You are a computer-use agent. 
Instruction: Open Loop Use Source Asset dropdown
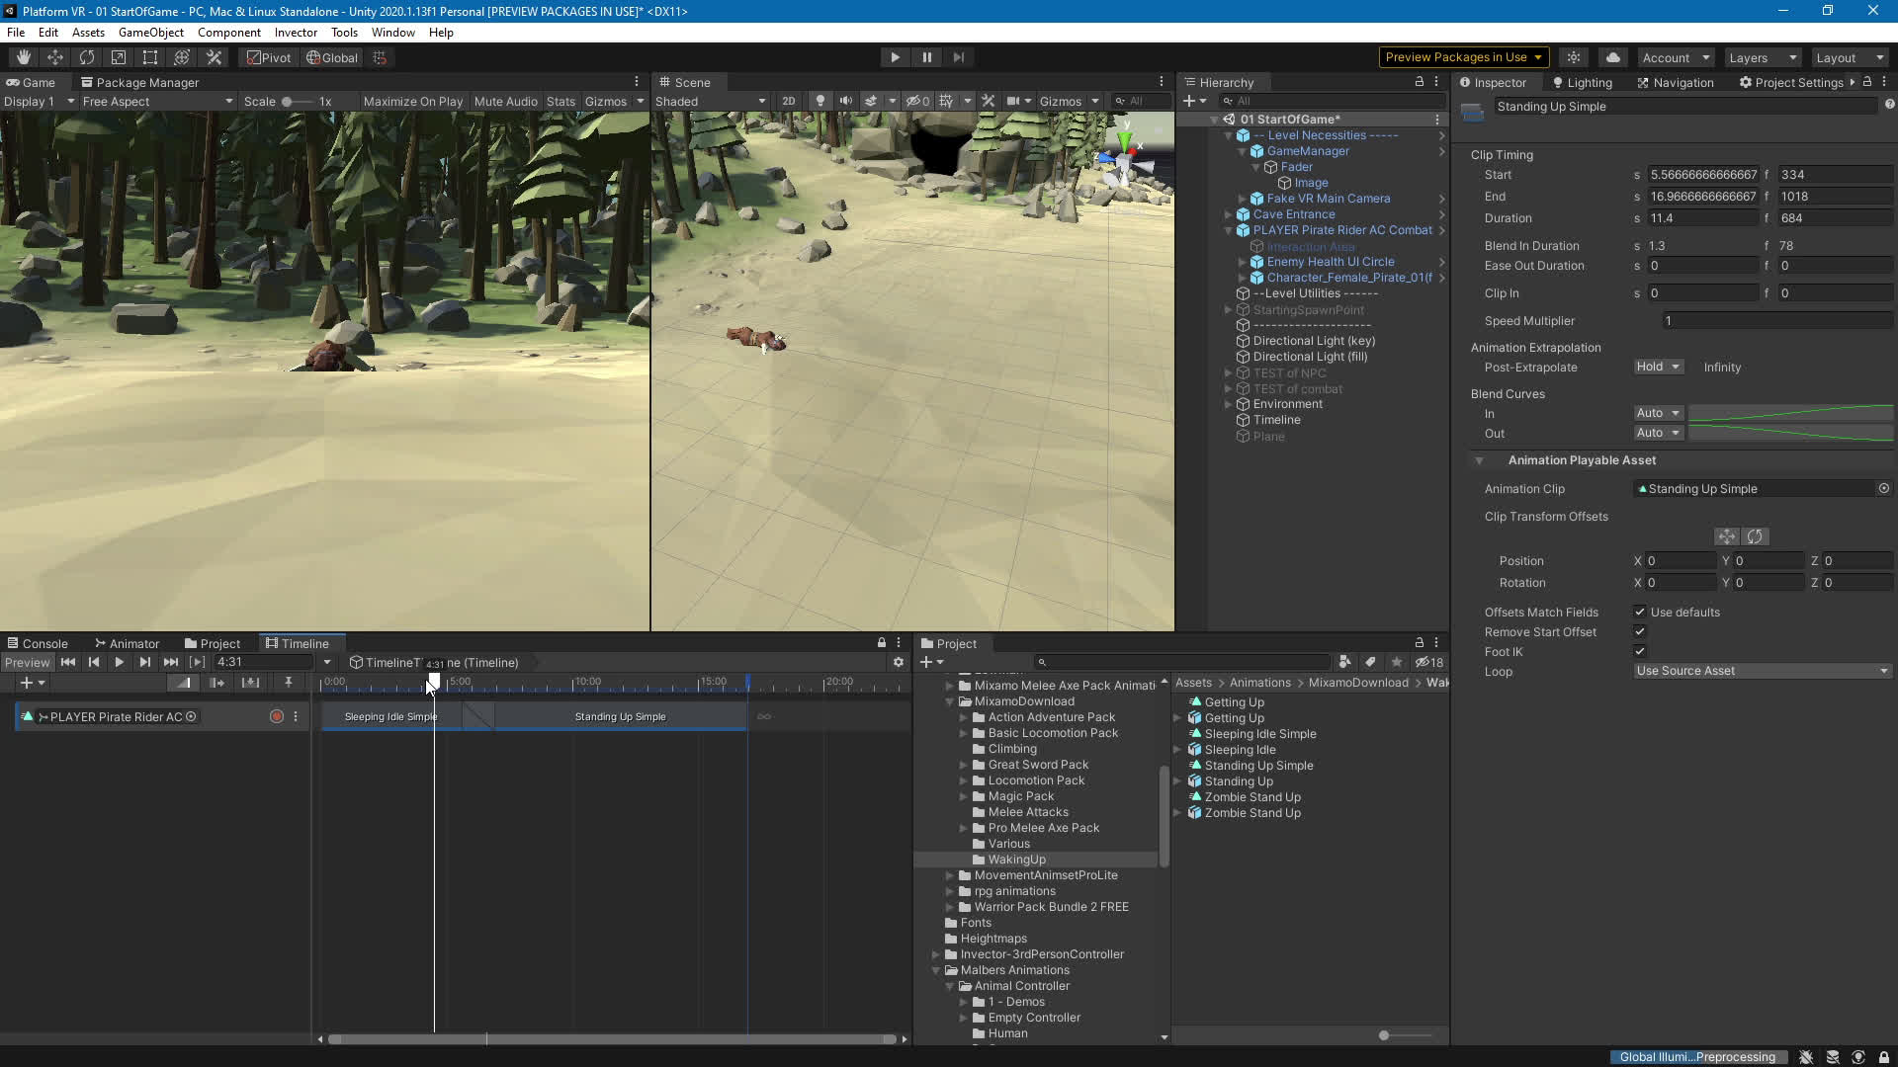1762,671
